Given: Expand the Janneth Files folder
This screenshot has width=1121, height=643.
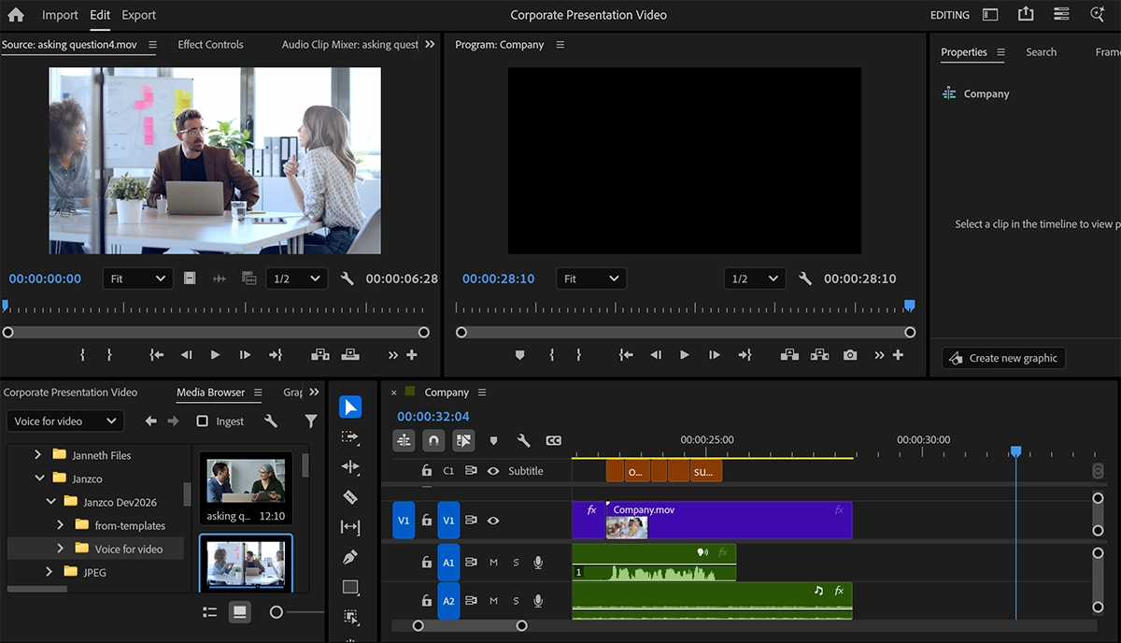Looking at the screenshot, I should pos(38,455).
